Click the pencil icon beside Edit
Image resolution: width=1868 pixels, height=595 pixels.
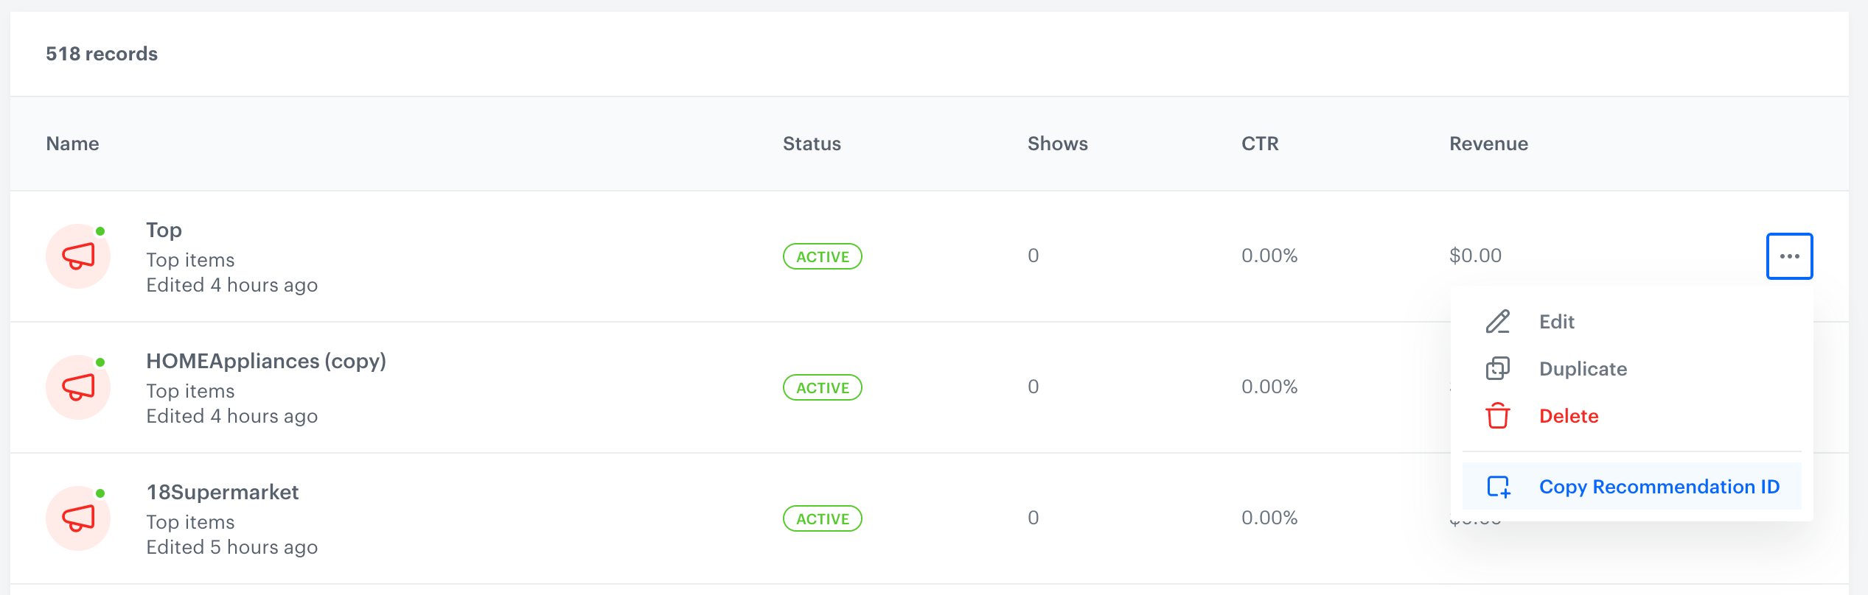[1496, 322]
